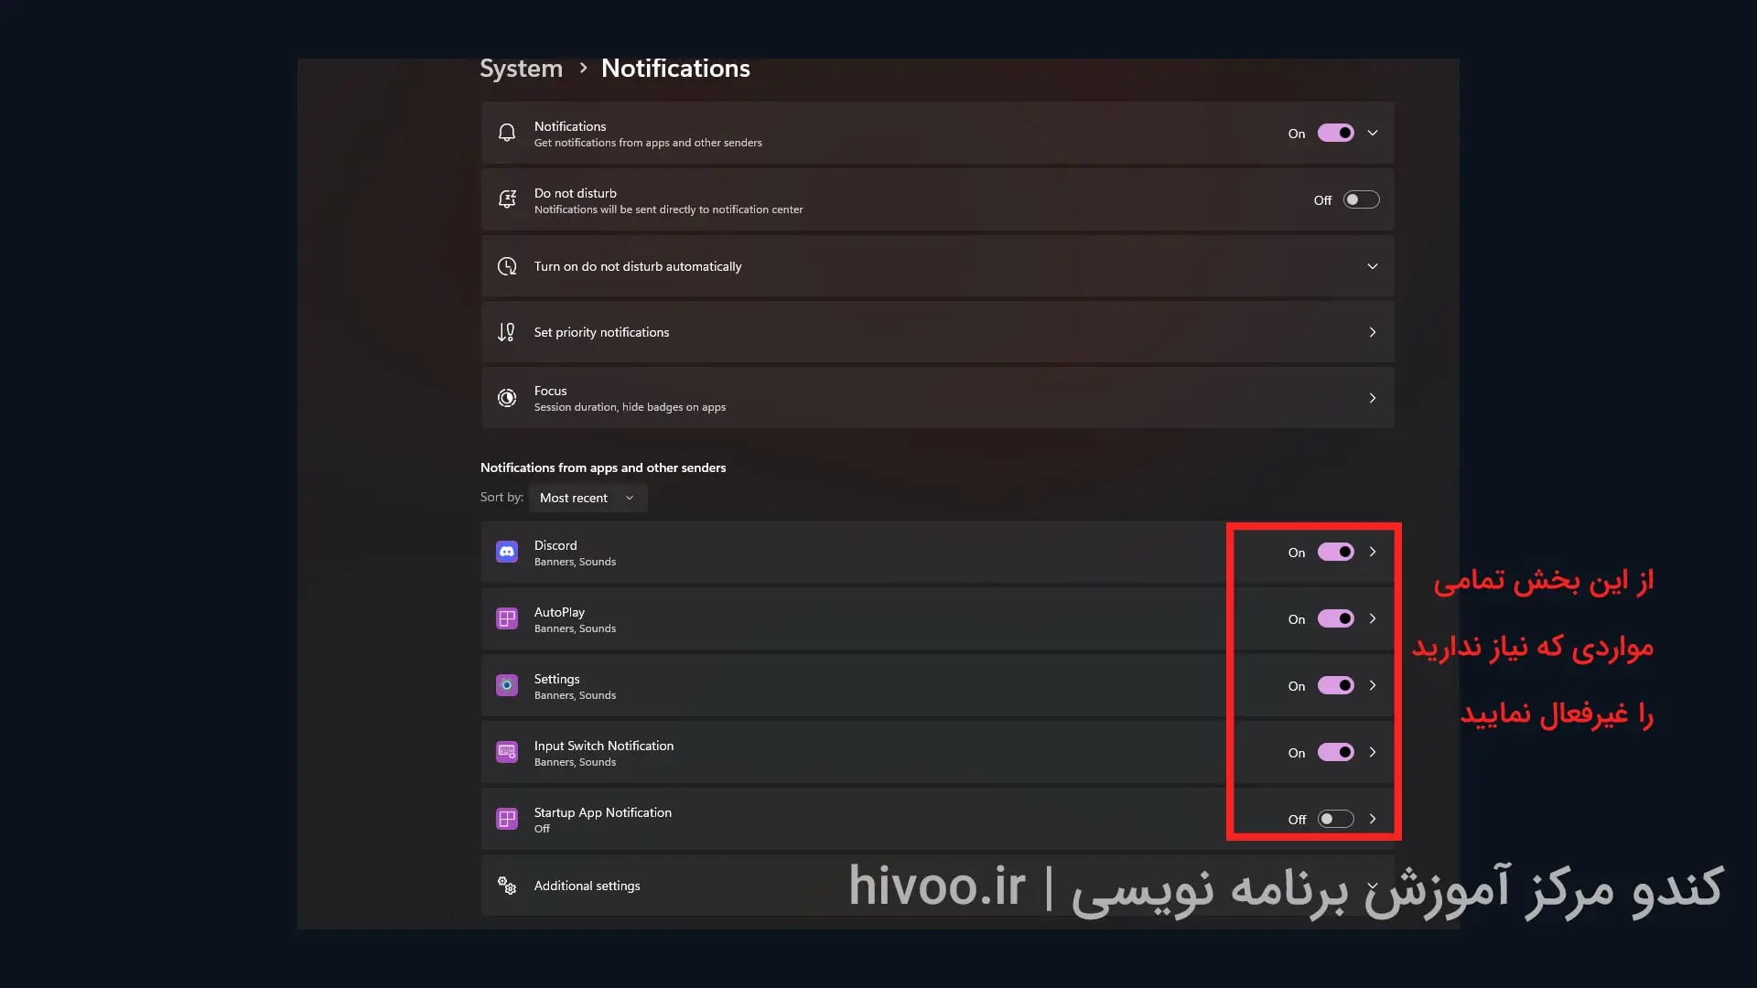
Task: Click the Focus session icon
Action: click(507, 398)
